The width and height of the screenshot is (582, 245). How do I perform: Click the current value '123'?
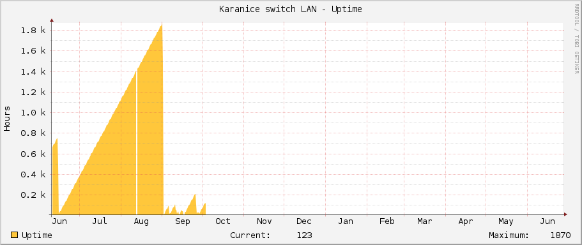(x=304, y=235)
